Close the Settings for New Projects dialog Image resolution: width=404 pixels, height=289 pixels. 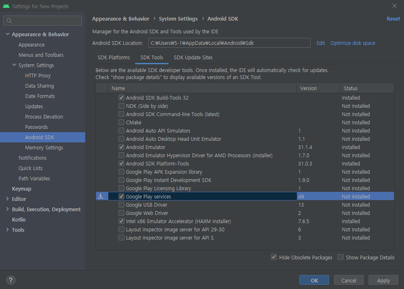point(395,6)
